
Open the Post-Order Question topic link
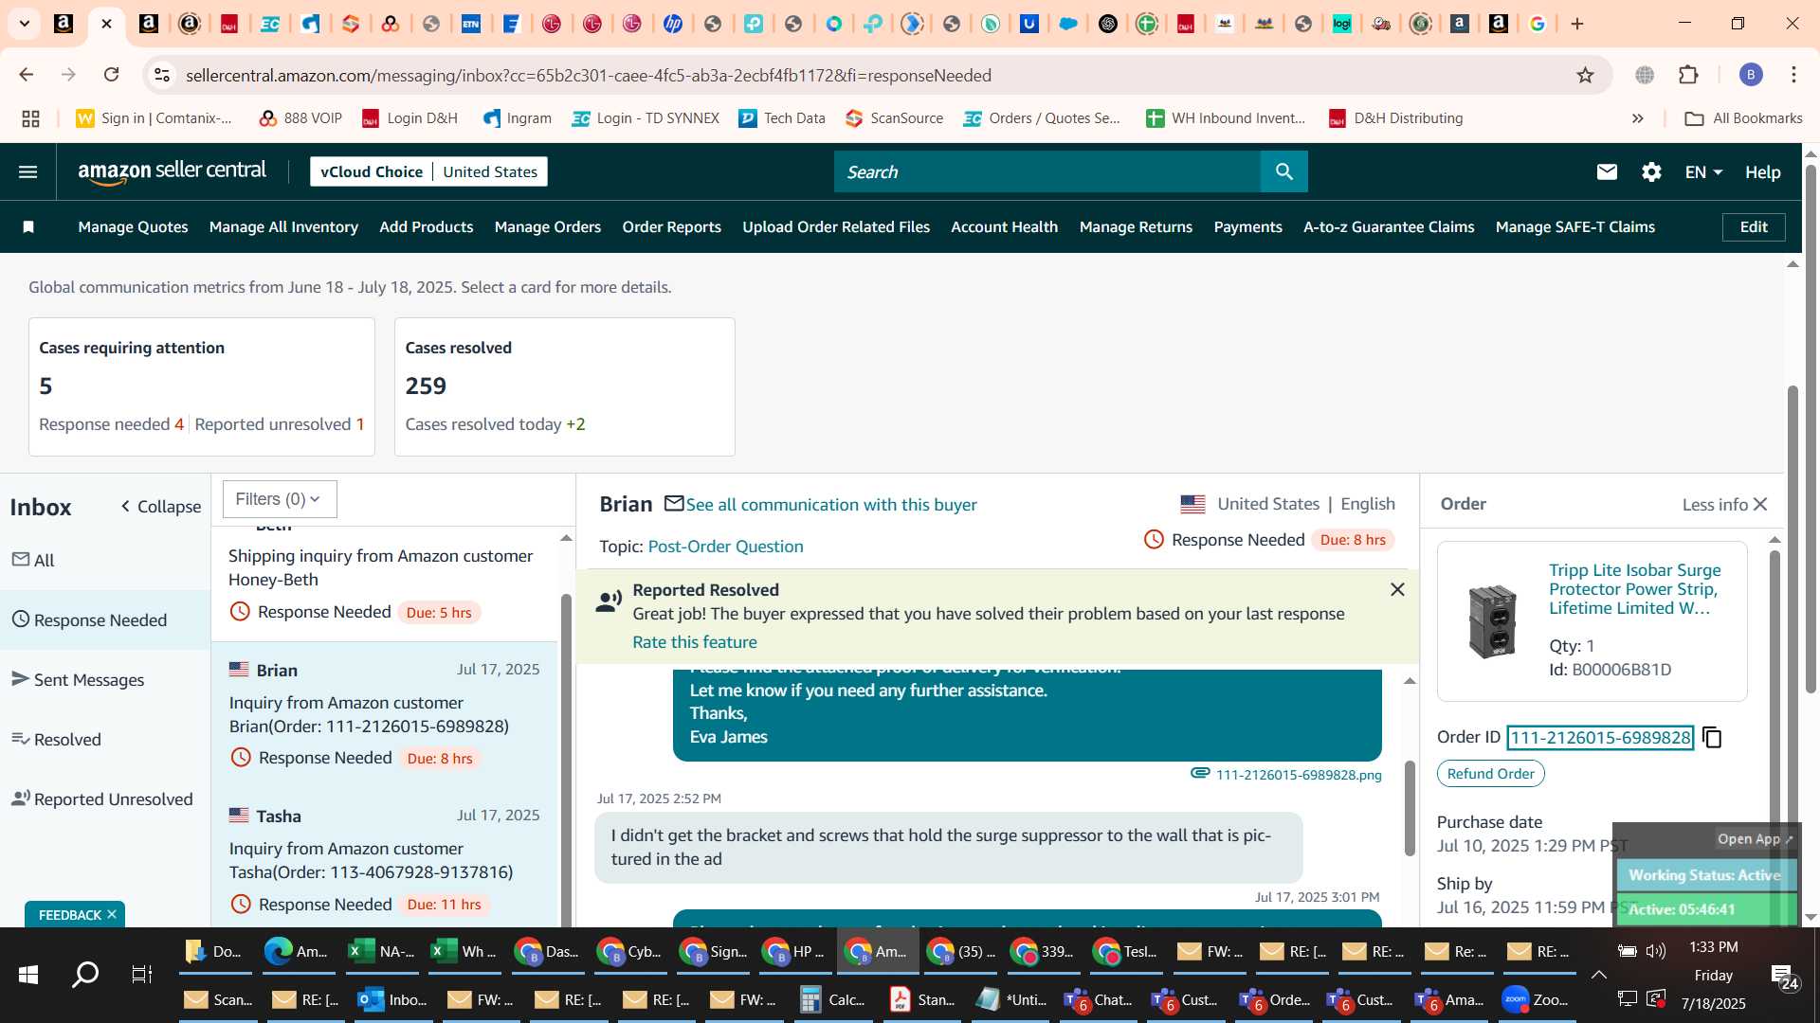click(725, 546)
